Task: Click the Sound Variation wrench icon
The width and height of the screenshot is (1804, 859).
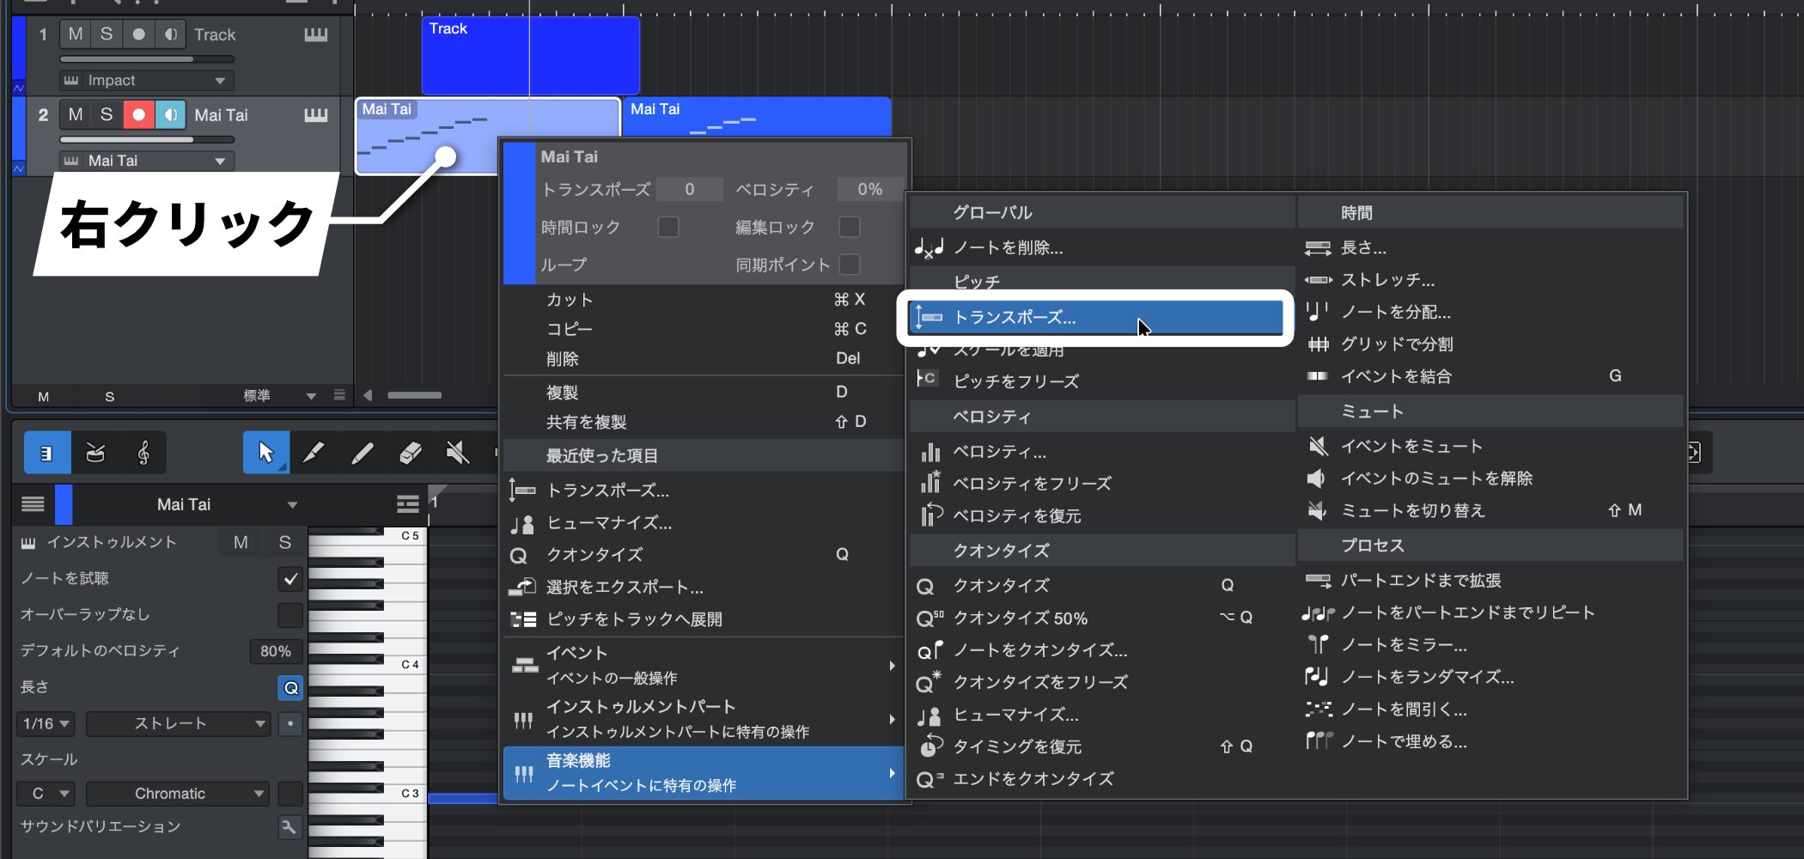Action: click(289, 827)
